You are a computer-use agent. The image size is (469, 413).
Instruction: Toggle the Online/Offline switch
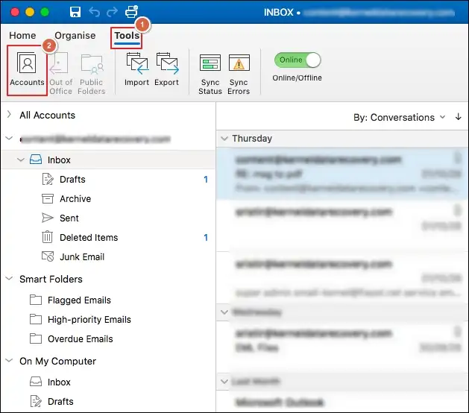[298, 60]
